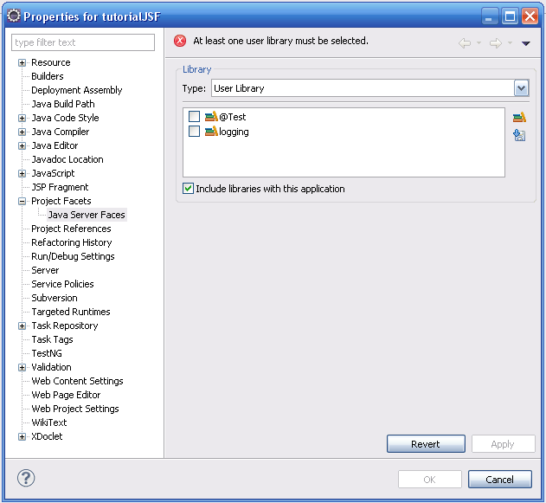Select Targeted Runtimes

[x=71, y=312]
